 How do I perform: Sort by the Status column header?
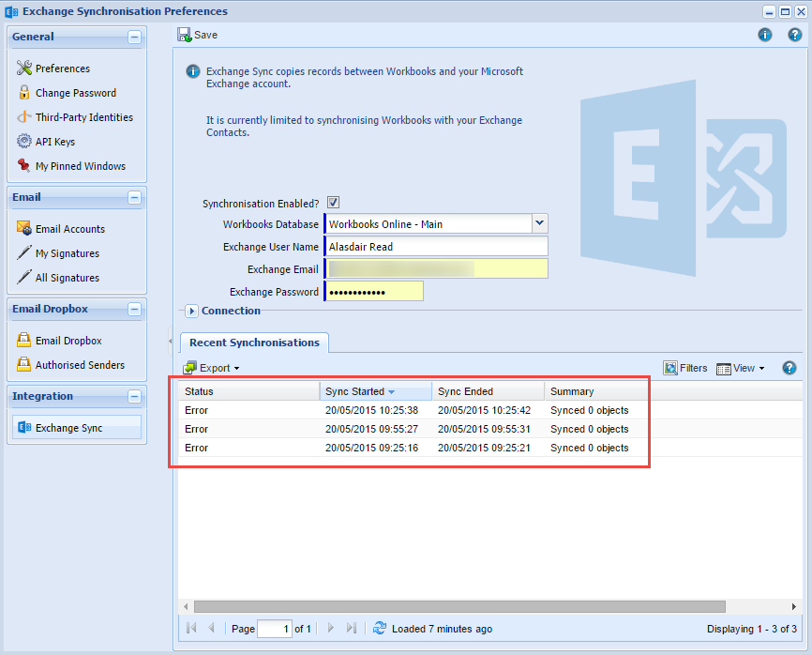point(249,391)
